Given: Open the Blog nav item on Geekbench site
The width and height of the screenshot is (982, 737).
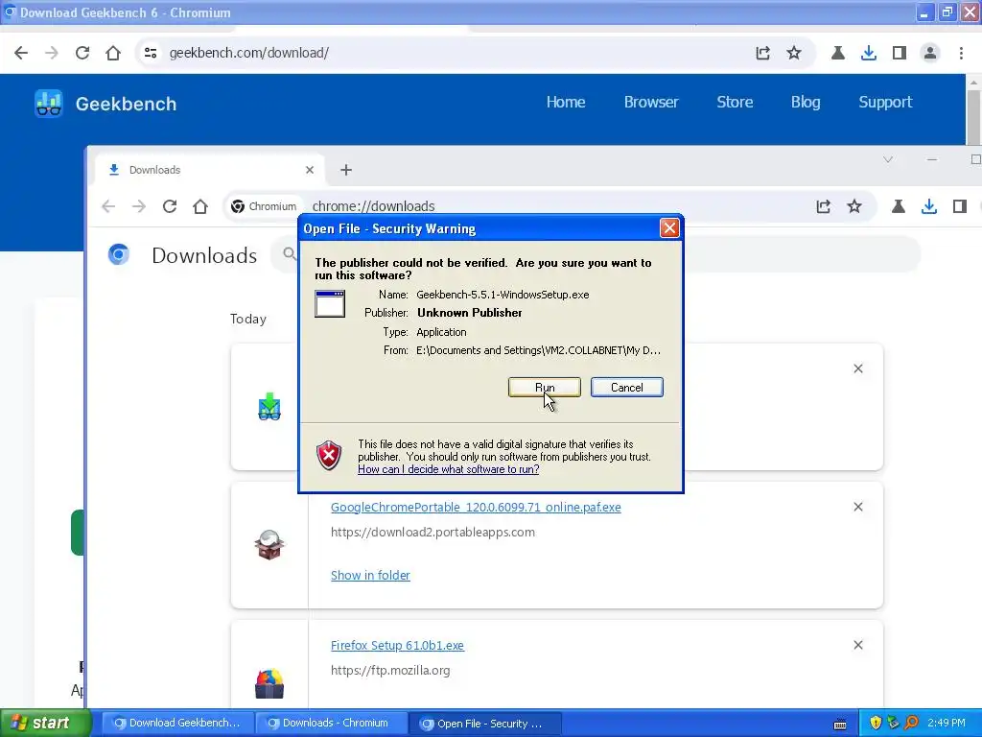Looking at the screenshot, I should click(x=806, y=102).
